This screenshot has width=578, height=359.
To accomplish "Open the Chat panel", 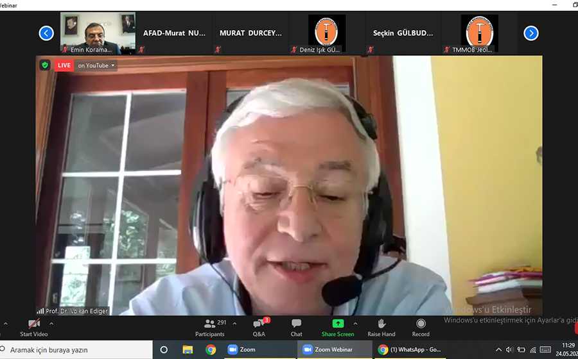I will click(x=296, y=328).
